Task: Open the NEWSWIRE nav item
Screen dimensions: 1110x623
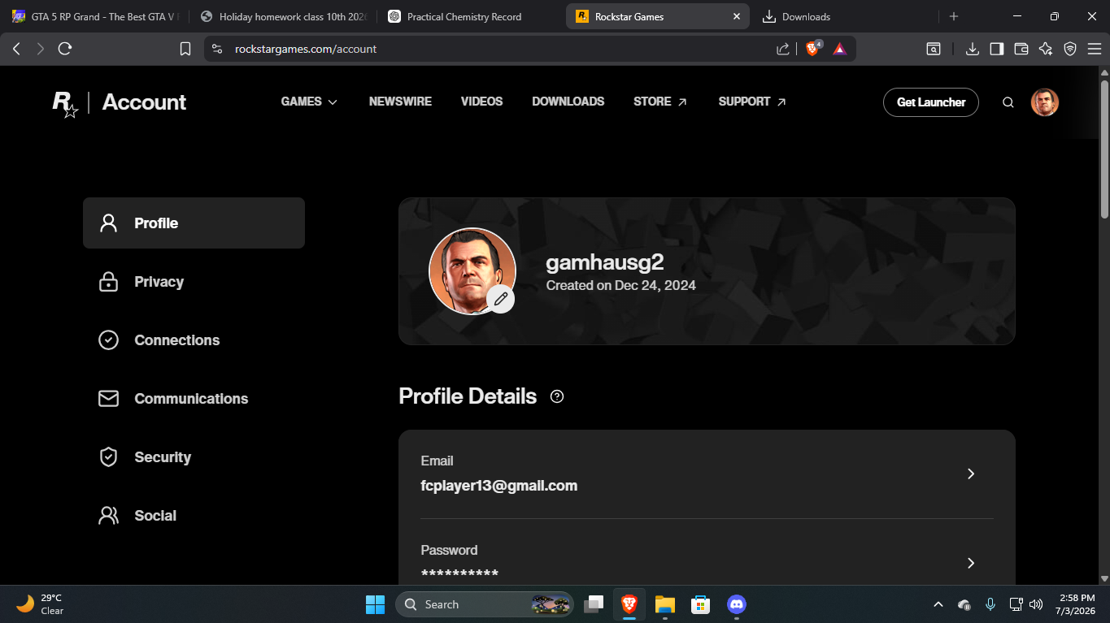Action: [400, 102]
